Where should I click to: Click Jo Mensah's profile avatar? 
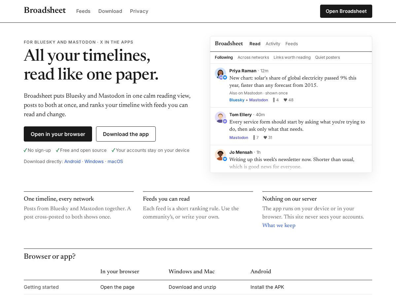pyautogui.click(x=220, y=155)
